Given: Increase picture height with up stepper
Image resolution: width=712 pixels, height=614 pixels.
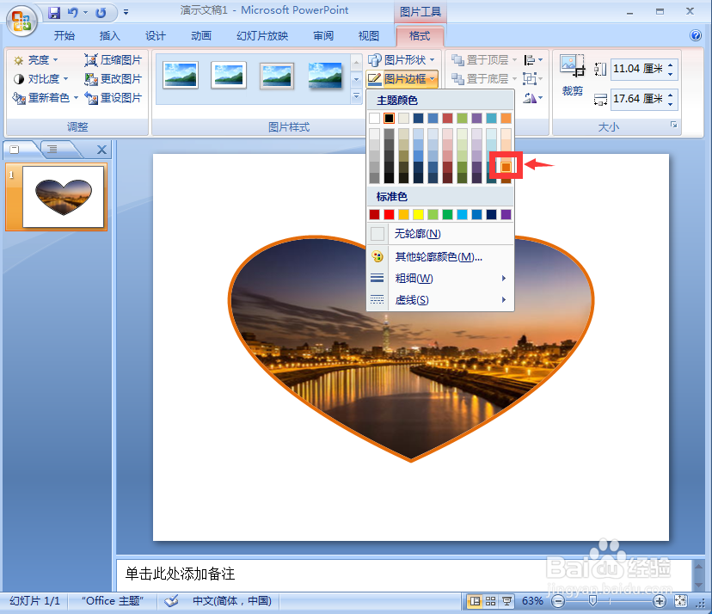Looking at the screenshot, I should tap(671, 65).
